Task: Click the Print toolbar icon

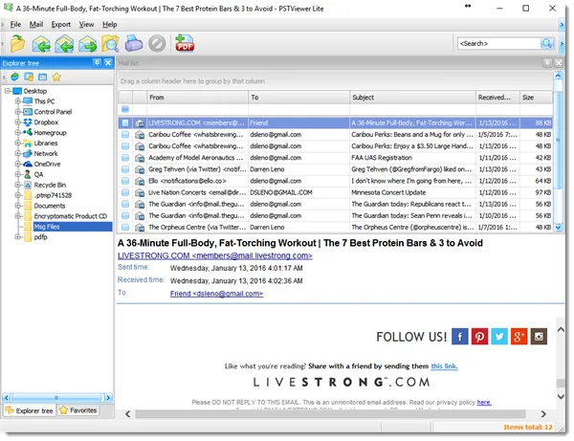Action: pyautogui.click(x=134, y=44)
